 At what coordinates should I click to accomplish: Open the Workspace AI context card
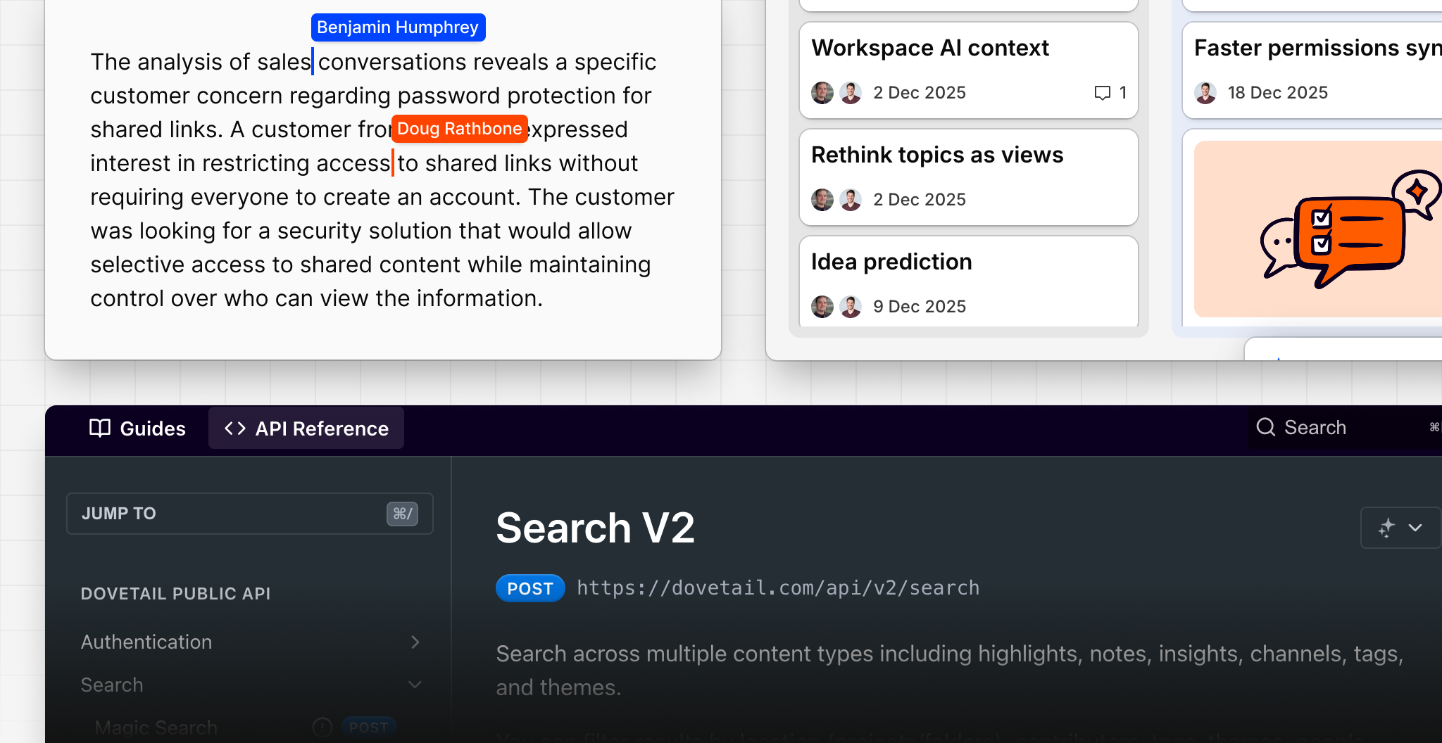[x=929, y=48]
